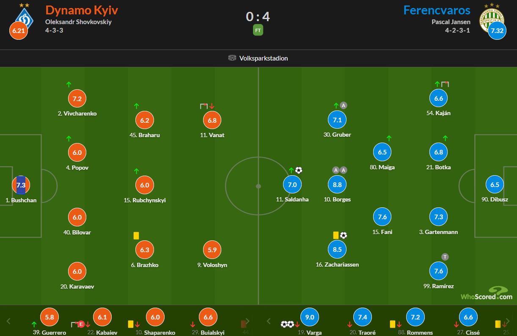The image size is (517, 336).
Task: Click Varga's hat-trick goal balls icon
Action: click(x=287, y=324)
